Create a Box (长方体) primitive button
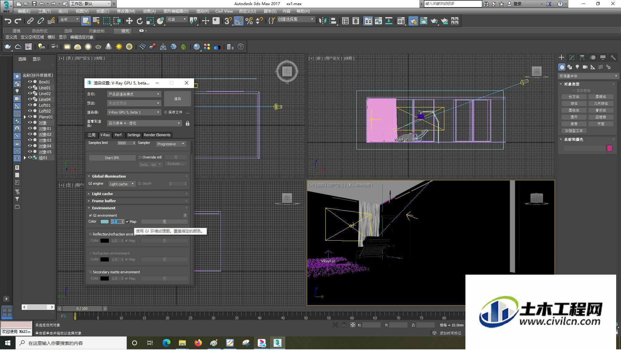This screenshot has height=350, width=621. point(574,97)
